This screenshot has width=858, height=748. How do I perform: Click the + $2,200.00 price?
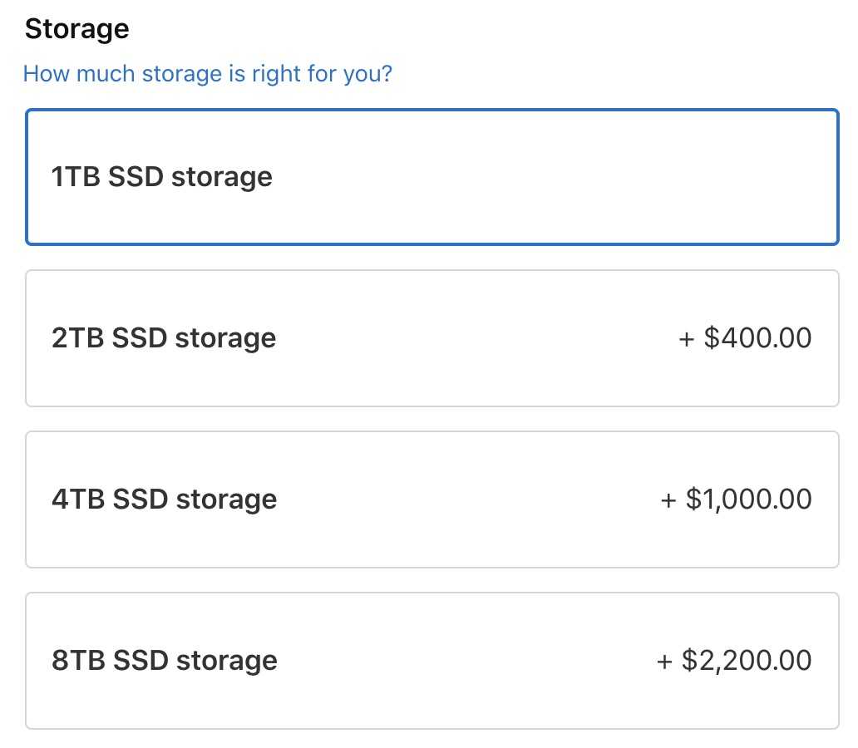(x=734, y=661)
